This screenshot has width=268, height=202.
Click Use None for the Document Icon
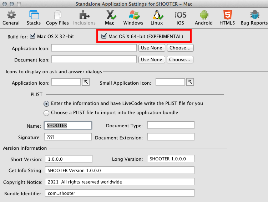[151, 59]
